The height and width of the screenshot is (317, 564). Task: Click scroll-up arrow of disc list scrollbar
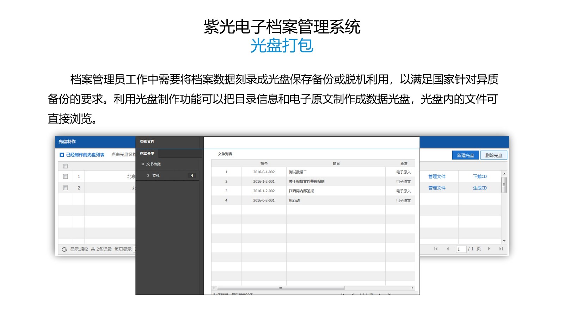point(504,174)
